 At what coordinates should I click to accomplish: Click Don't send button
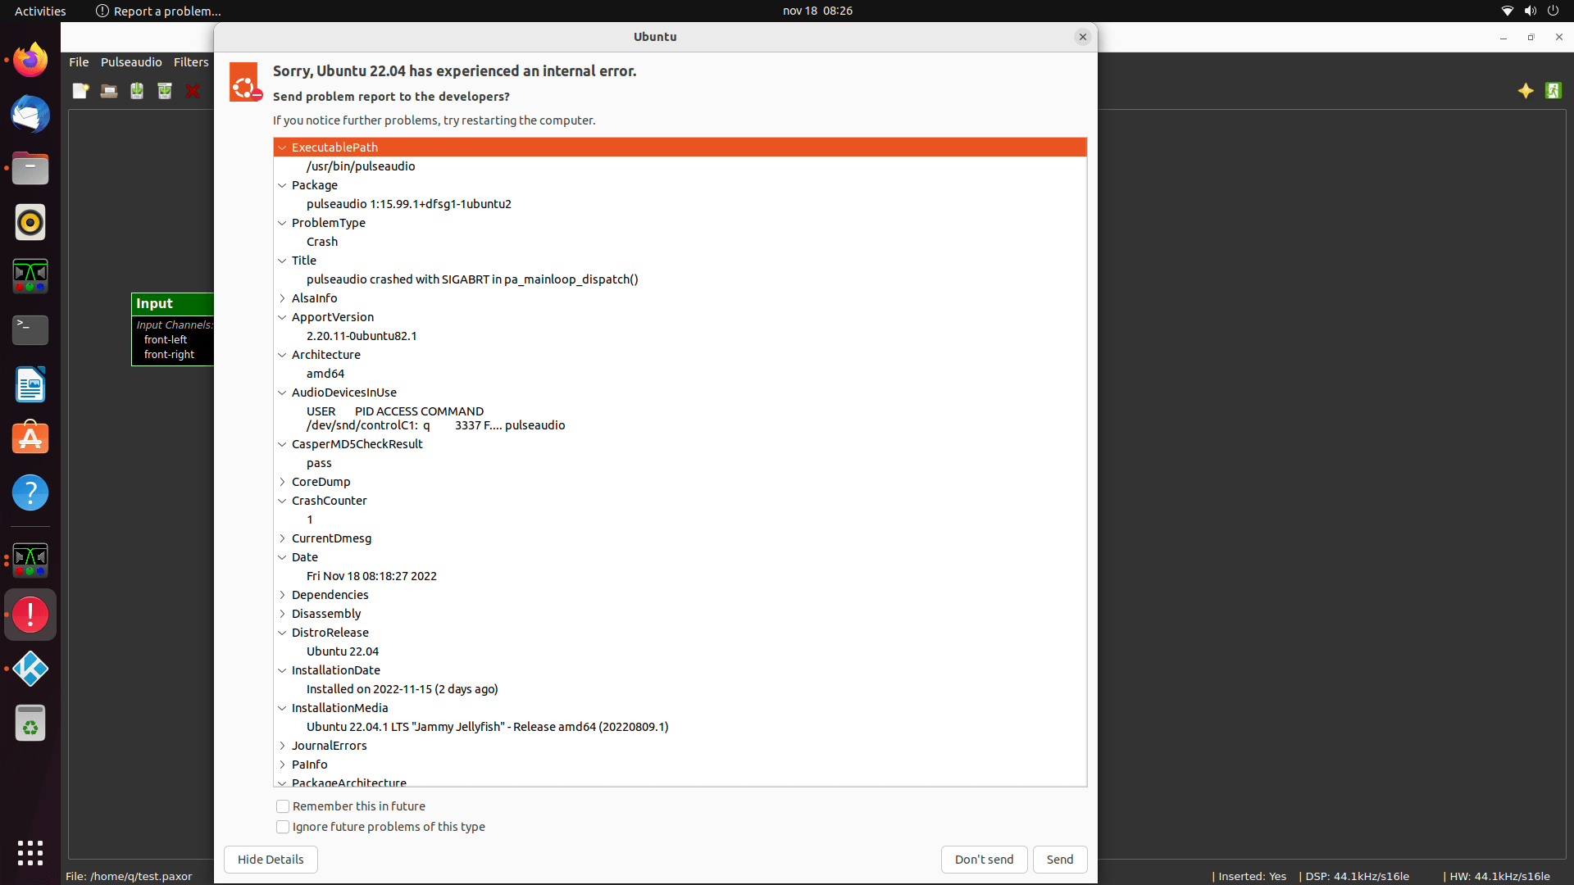click(x=984, y=860)
